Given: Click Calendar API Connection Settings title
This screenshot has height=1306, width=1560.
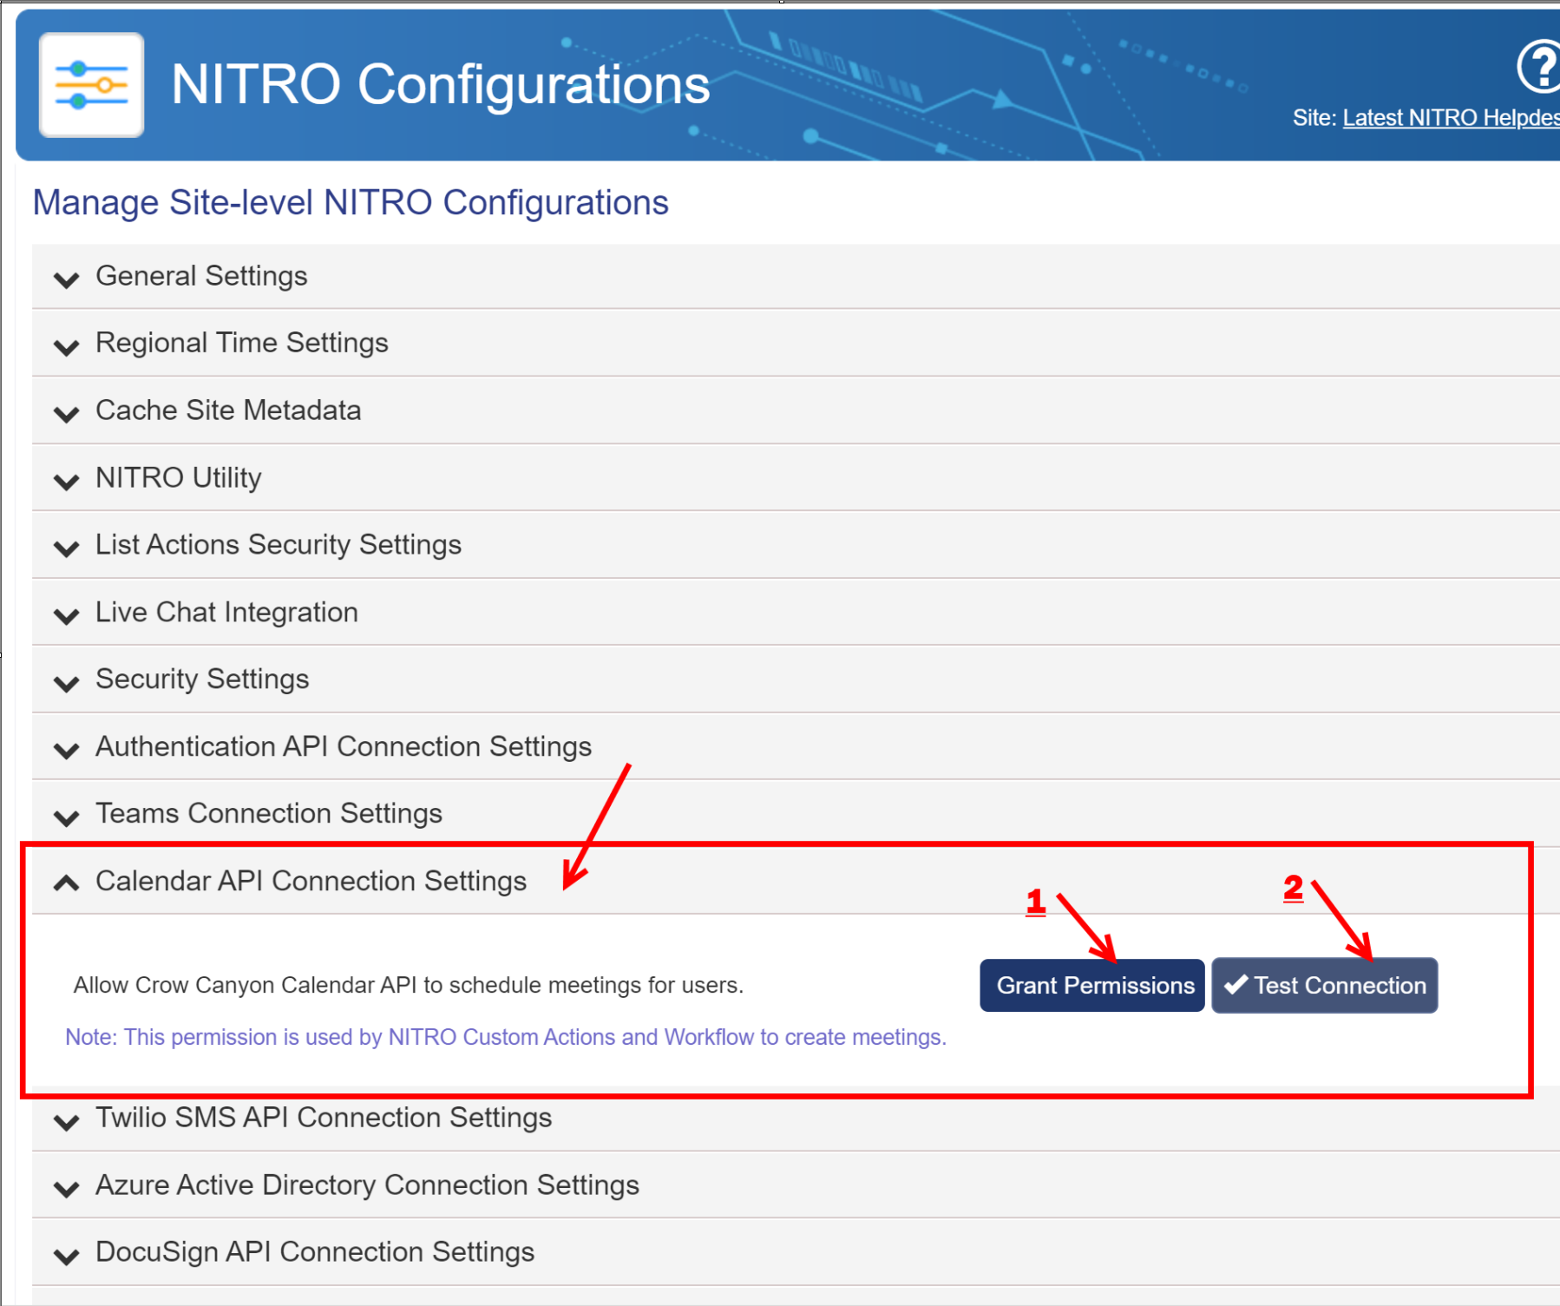Looking at the screenshot, I should point(311,881).
